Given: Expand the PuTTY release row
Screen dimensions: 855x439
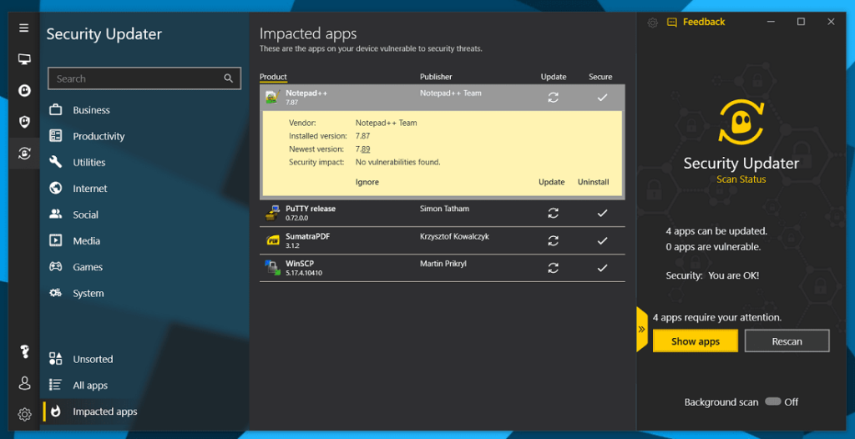Looking at the screenshot, I should point(443,213).
